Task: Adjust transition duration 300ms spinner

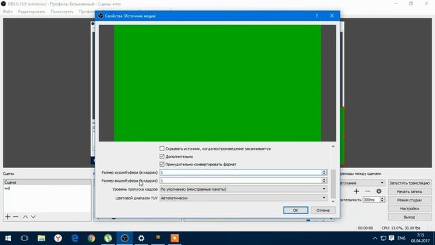Action: click(382, 199)
